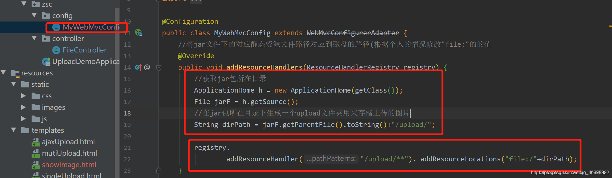Viewport: 612px width, 178px height.
Task: Select the resources folder label
Action: 37,73
